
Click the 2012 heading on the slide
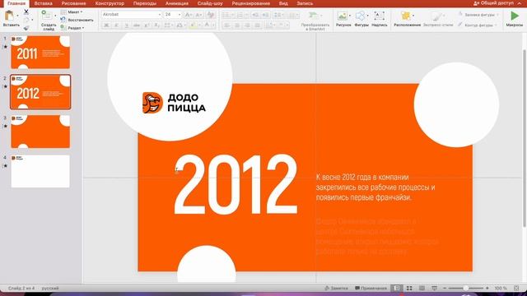(236, 184)
